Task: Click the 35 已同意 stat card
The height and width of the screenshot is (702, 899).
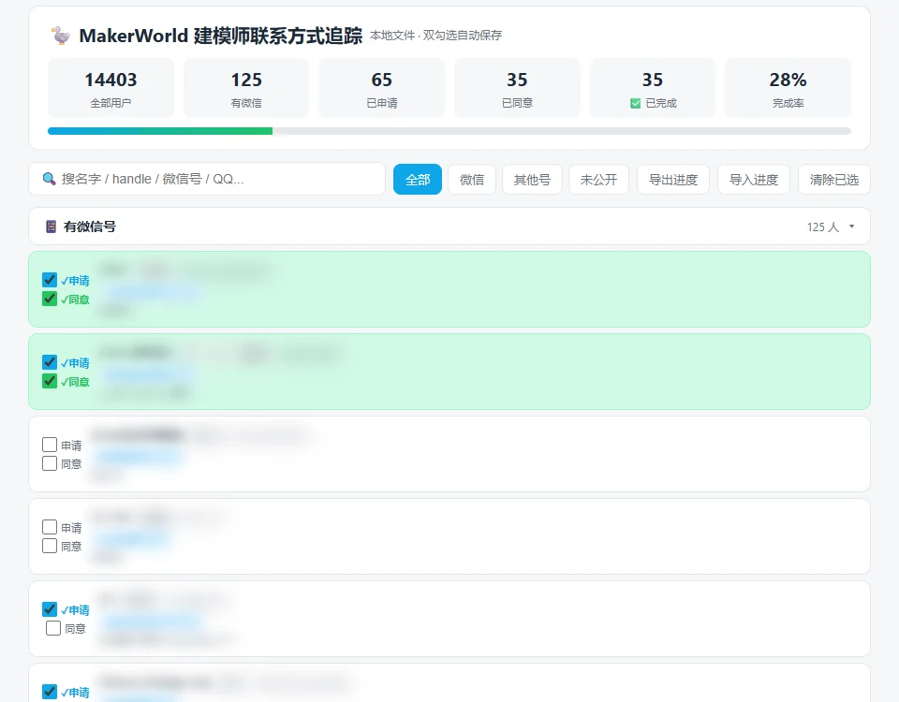Action: point(517,88)
